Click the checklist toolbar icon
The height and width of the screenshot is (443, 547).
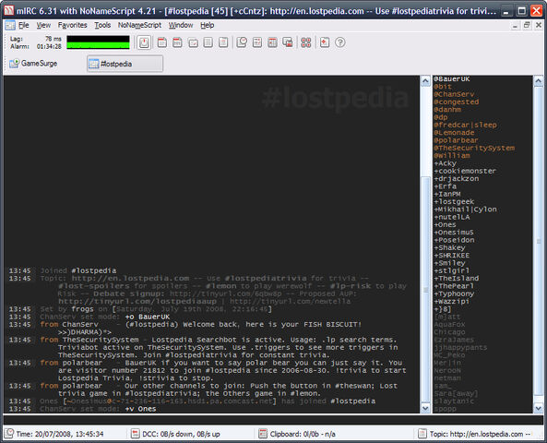click(x=257, y=42)
